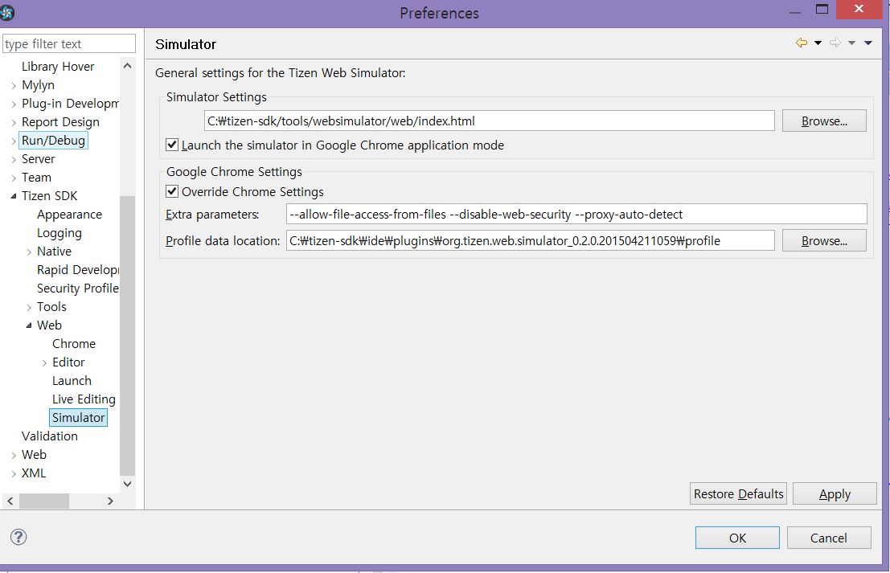Select Chrome under the Web node

pos(74,344)
